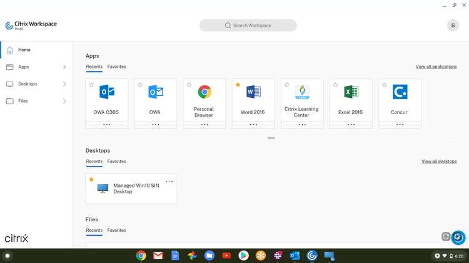
Task: Open the ChromeOS launcher button
Action: point(8,256)
